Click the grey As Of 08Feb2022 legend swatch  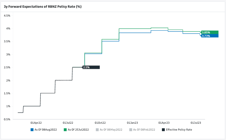(x=131, y=130)
